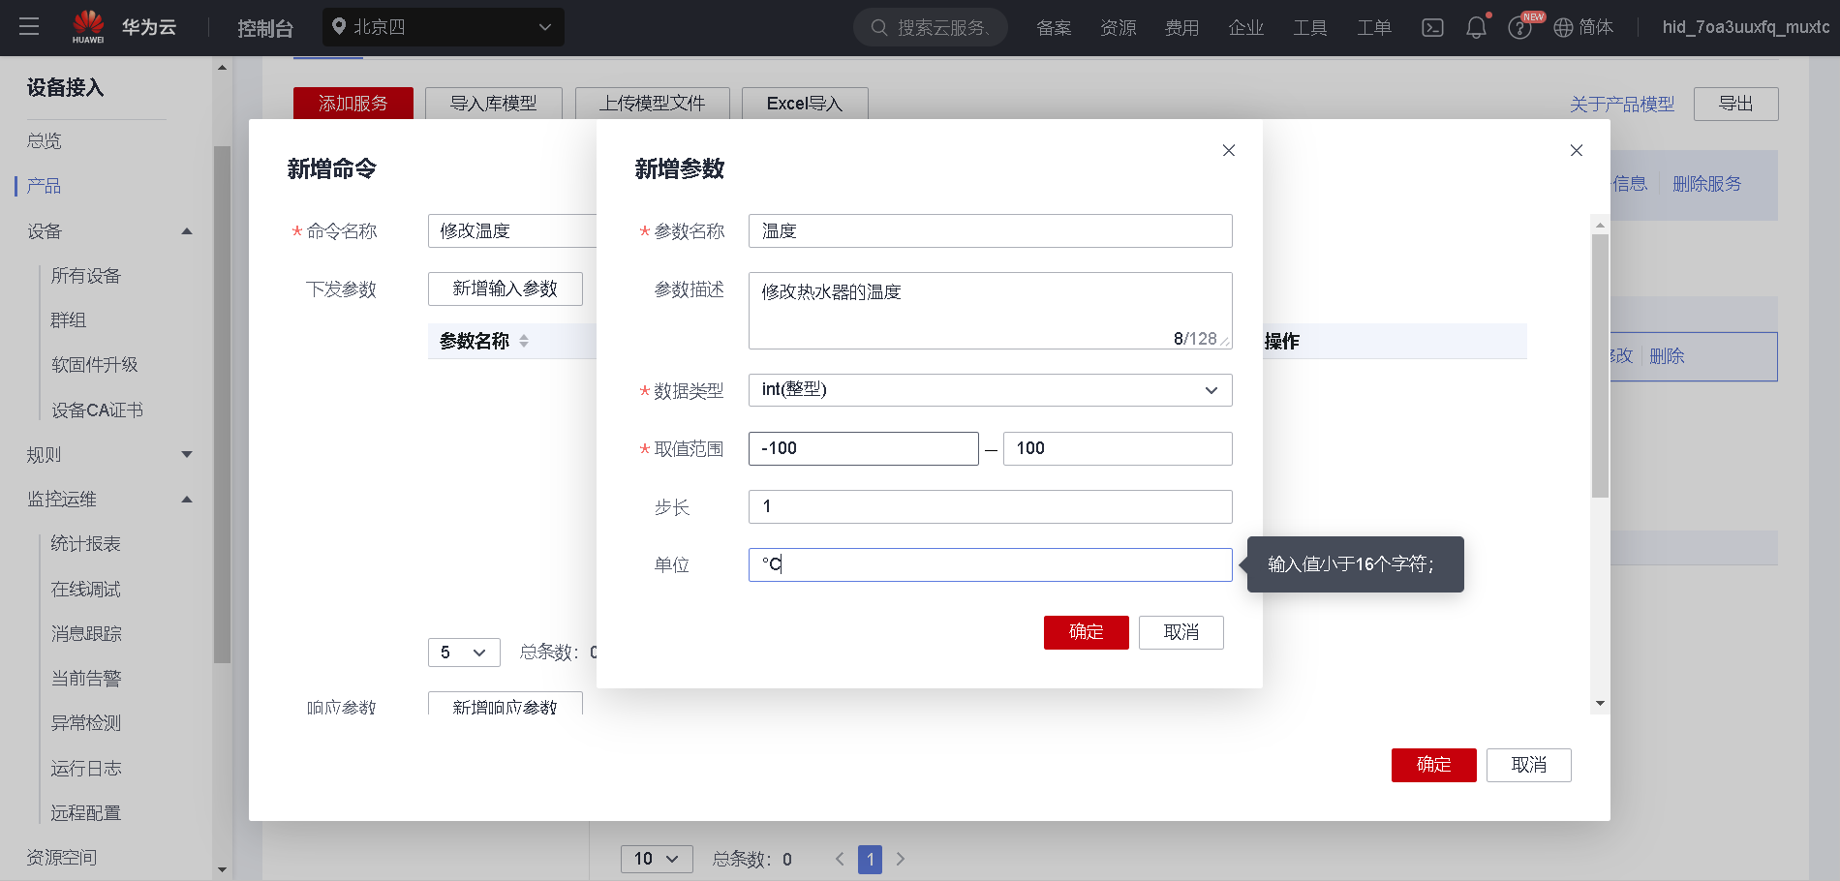Open 当前告警 in sidebar
The image size is (1840, 881).
pos(86,679)
